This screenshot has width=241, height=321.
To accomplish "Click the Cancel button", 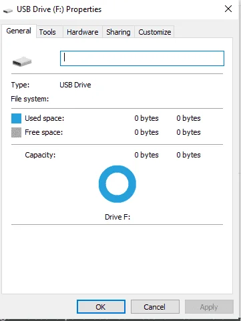I will click(x=155, y=307).
